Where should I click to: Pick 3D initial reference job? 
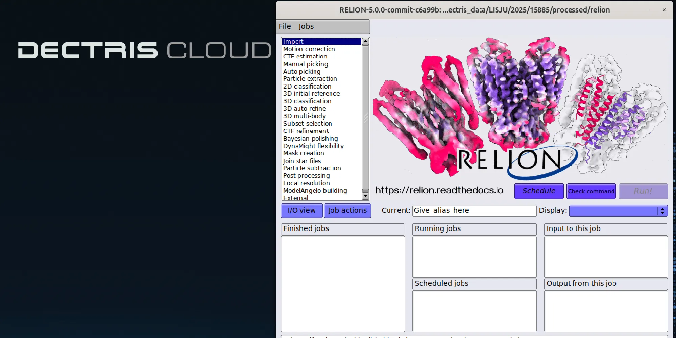(x=321, y=94)
